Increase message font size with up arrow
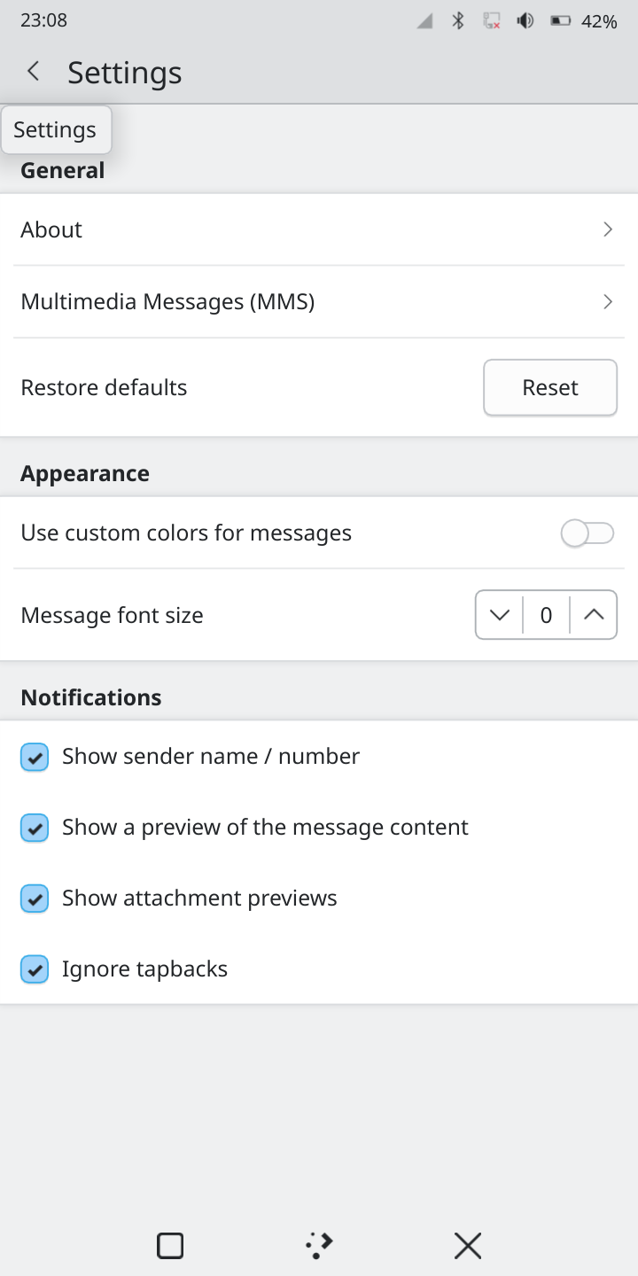 click(x=594, y=615)
